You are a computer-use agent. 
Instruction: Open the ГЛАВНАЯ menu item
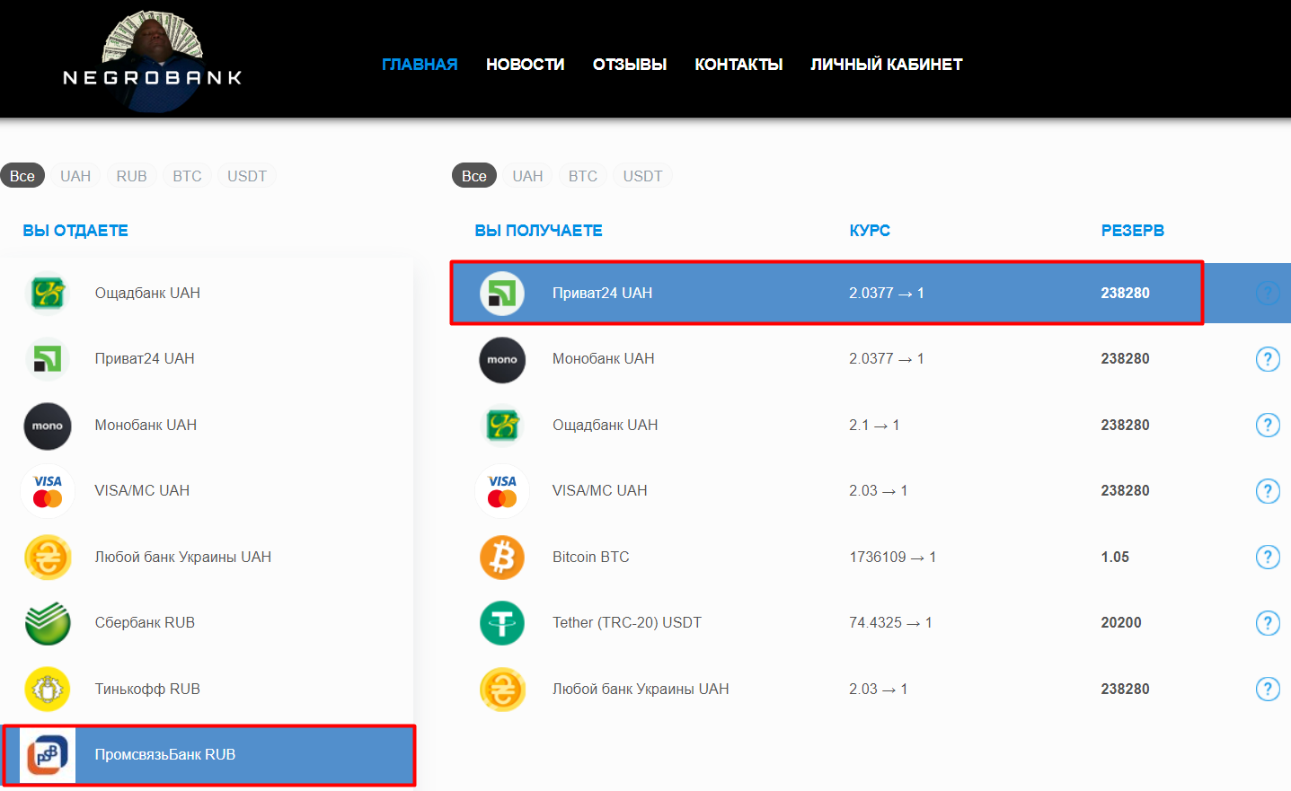coord(420,65)
